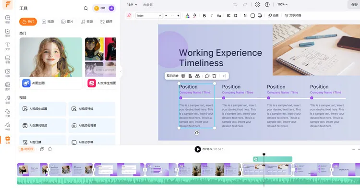360x189 pixels.
Task: Switch to the 视频 tools tab
Action: [48, 22]
